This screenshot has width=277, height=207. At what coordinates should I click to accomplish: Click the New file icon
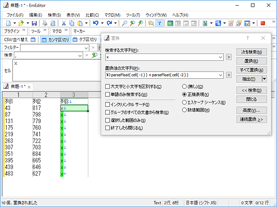point(8,23)
